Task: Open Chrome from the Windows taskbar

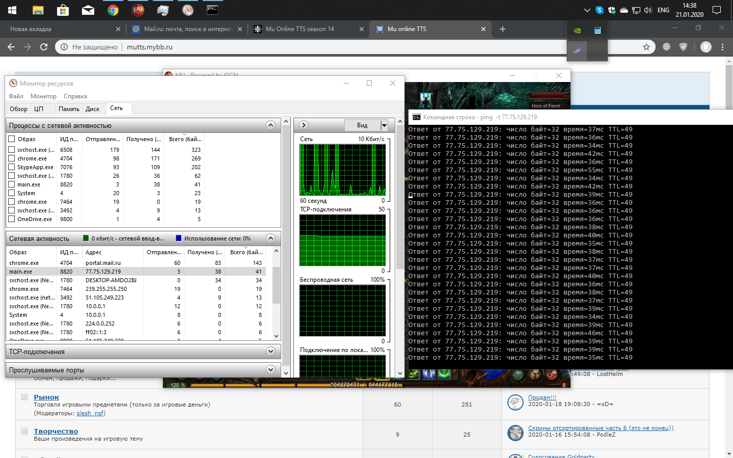Action: [113, 10]
